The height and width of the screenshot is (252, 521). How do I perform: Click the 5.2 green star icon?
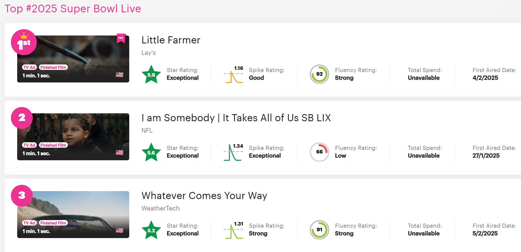(x=151, y=230)
